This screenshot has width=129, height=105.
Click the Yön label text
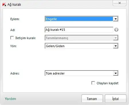tap(13, 46)
